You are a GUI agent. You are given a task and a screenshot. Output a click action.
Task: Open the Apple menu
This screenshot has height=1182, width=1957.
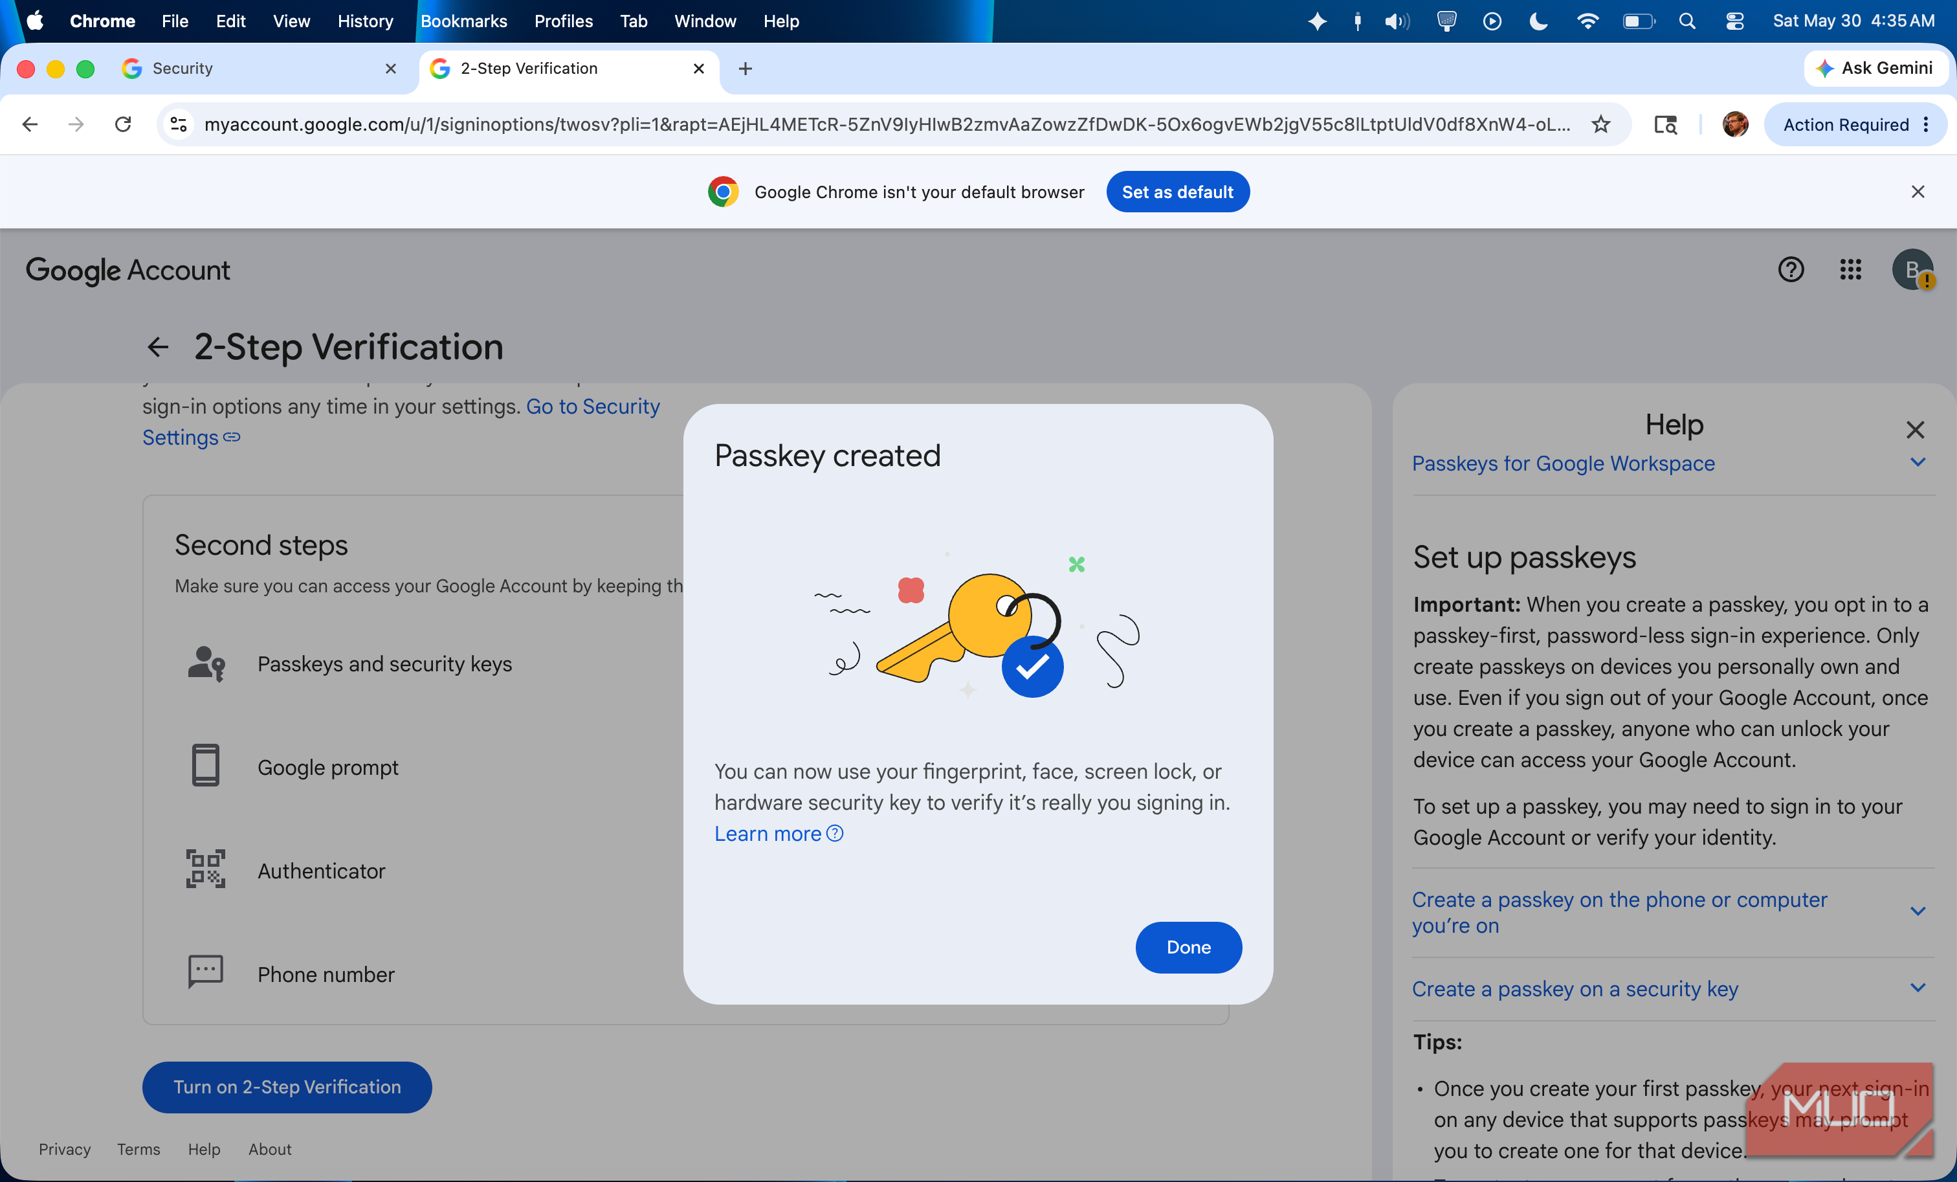tap(35, 21)
